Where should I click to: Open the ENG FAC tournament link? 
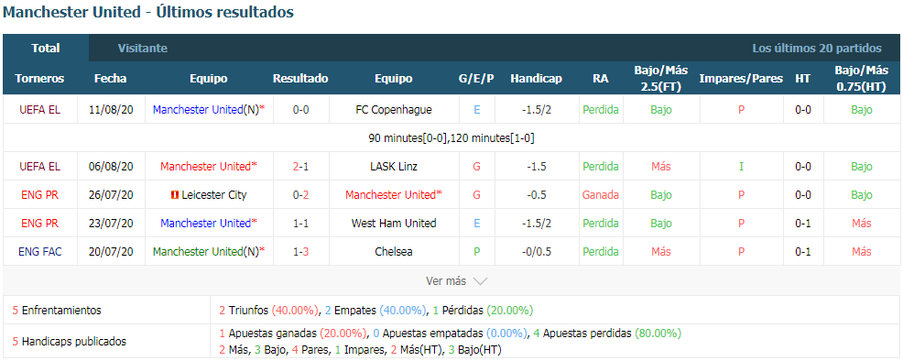[x=39, y=252]
